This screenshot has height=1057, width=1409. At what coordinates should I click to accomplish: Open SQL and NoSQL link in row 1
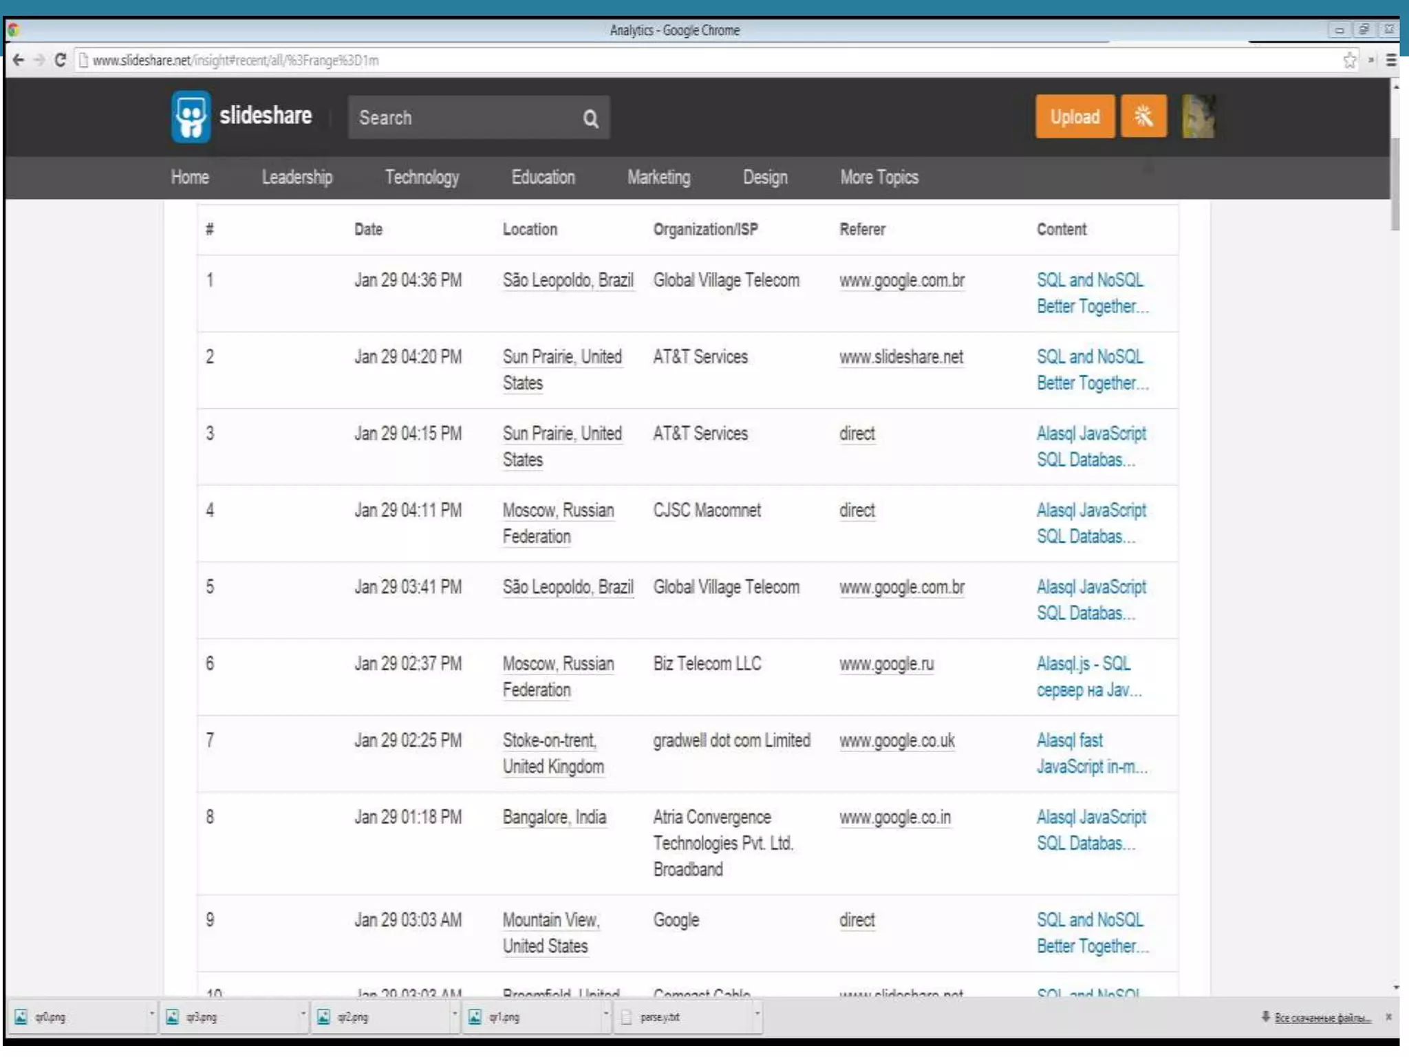click(1093, 293)
